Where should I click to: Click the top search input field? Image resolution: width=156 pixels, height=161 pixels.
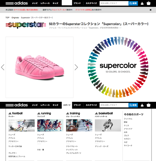pos(114,3)
